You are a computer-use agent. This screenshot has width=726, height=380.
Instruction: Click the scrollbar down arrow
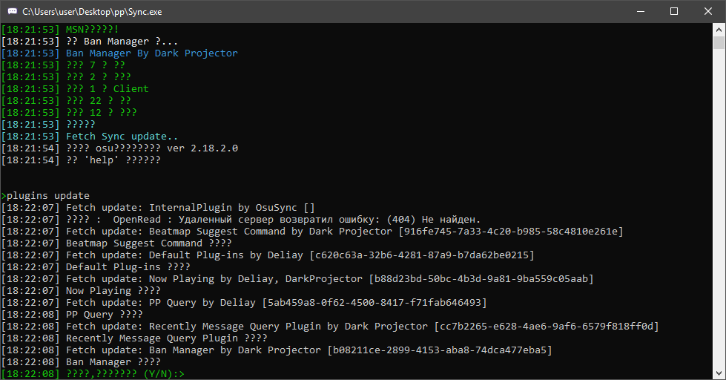[719, 373]
